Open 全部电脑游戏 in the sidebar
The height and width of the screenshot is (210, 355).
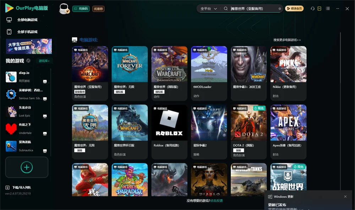(27, 20)
